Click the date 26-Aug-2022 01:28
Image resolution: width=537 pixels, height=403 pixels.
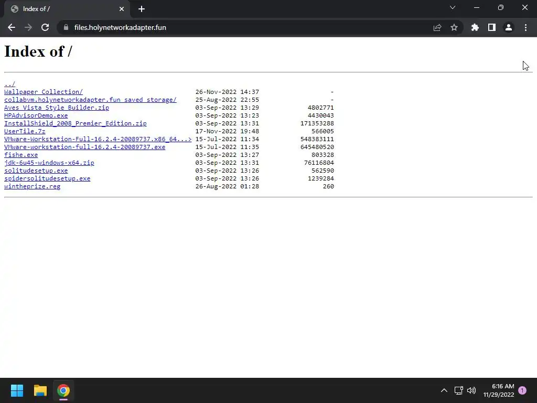coord(227,186)
